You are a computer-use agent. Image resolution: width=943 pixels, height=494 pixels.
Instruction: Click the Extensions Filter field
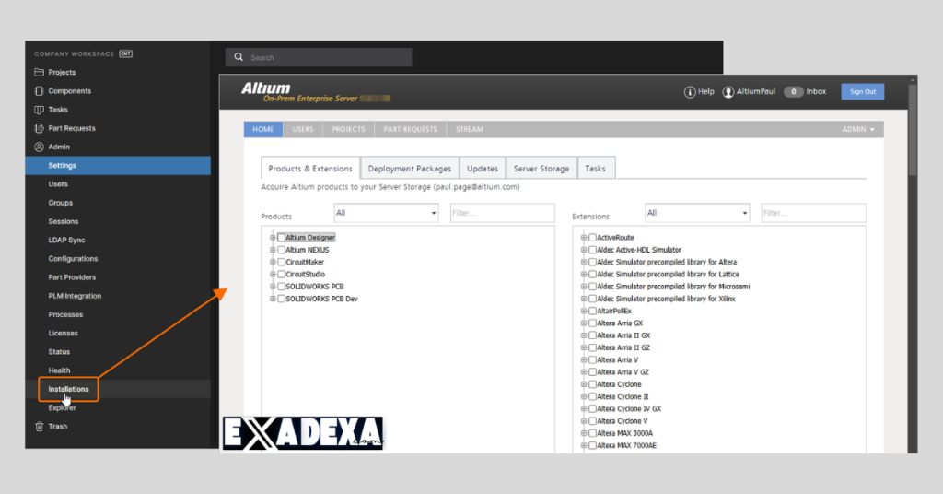coord(814,213)
